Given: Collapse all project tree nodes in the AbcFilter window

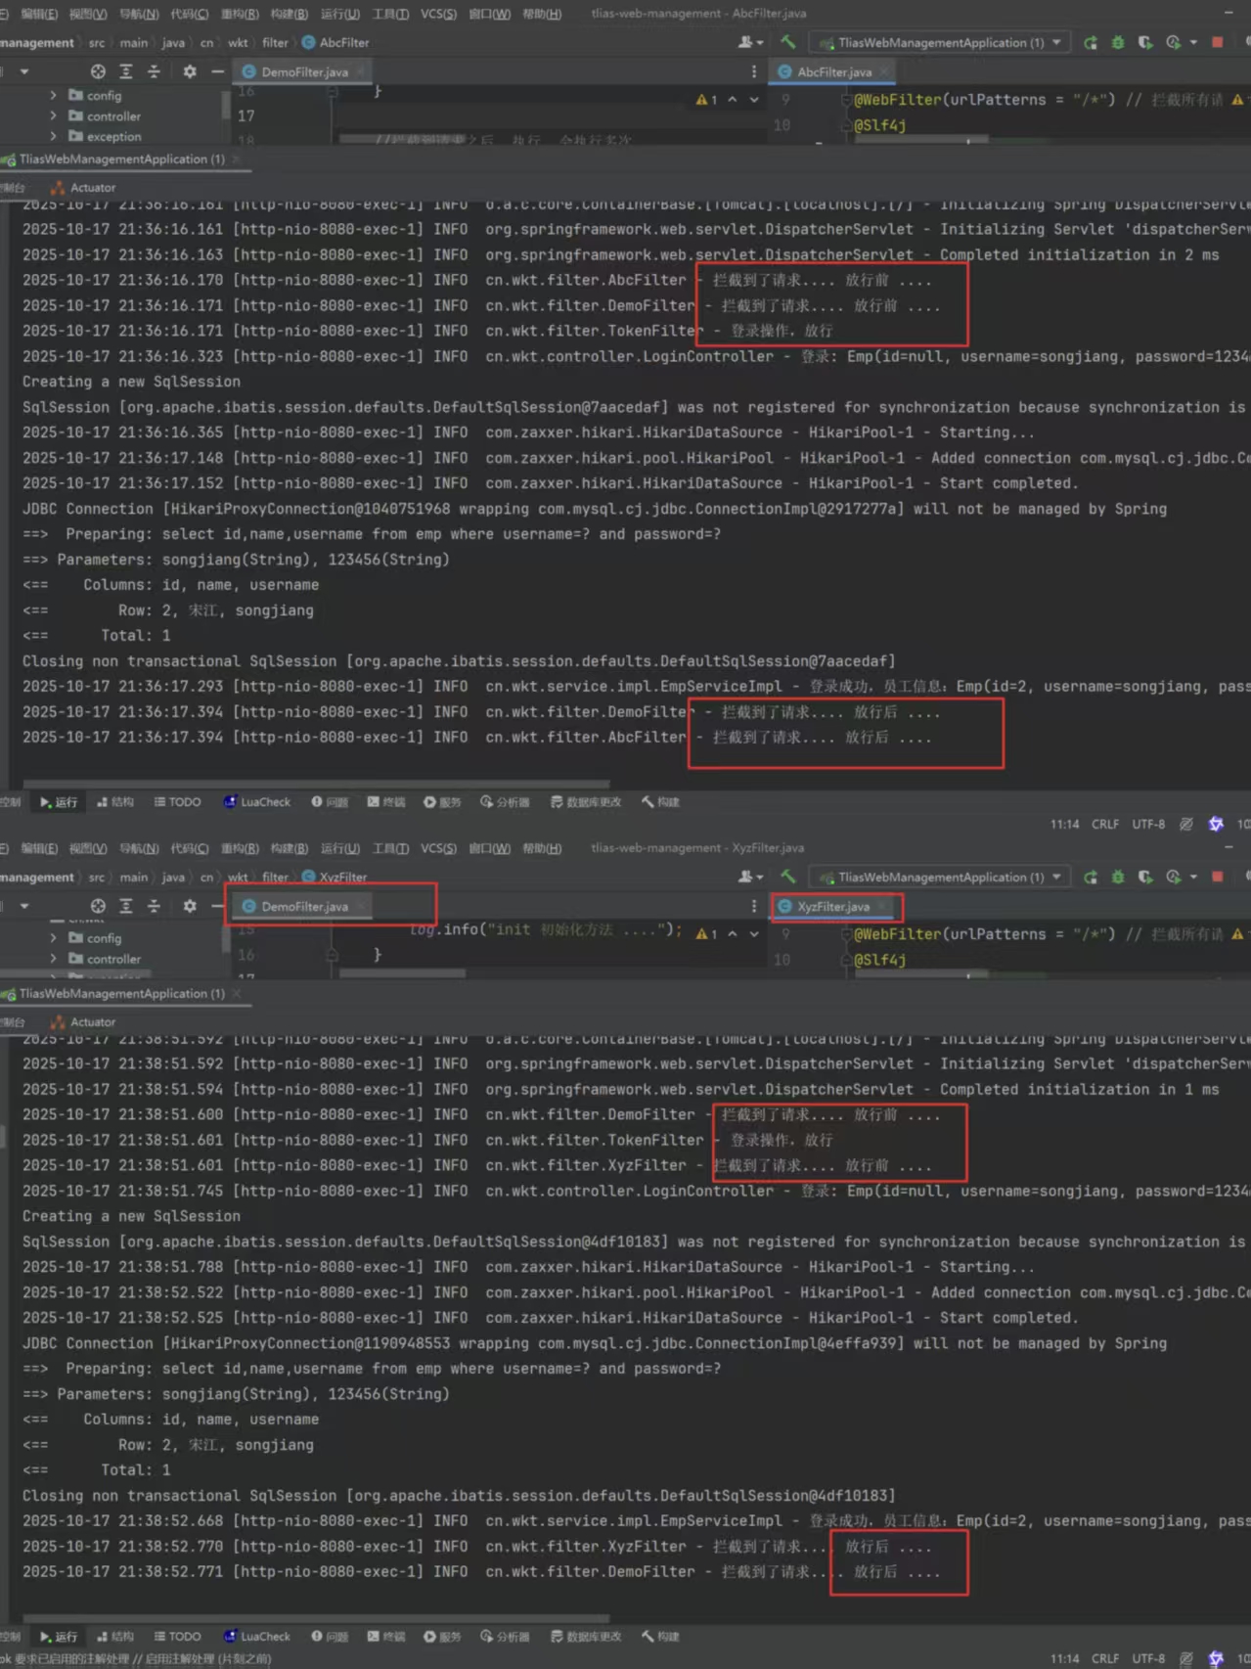Looking at the screenshot, I should click(x=154, y=71).
